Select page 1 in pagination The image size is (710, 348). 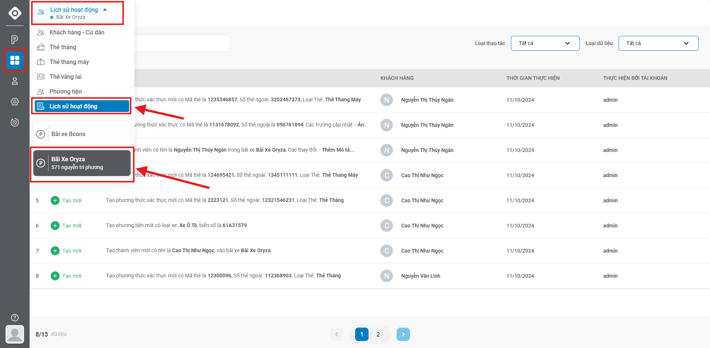[x=362, y=334]
